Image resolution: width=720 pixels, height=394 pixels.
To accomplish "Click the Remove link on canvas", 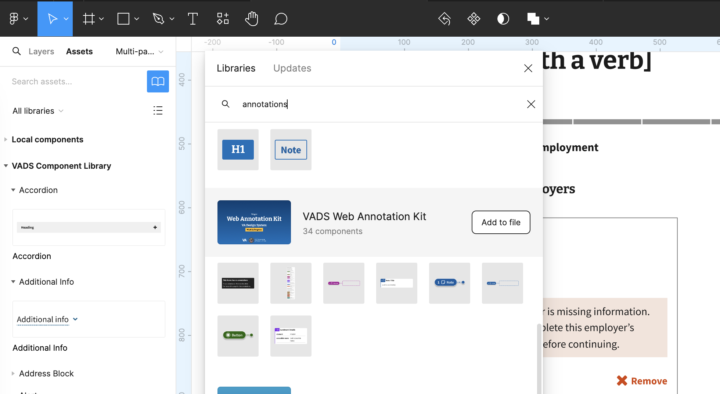I will point(649,381).
